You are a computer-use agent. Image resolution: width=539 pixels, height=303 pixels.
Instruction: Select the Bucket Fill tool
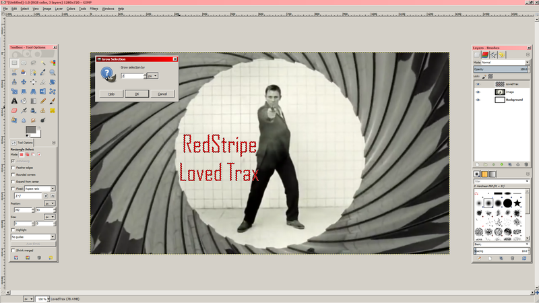24,102
